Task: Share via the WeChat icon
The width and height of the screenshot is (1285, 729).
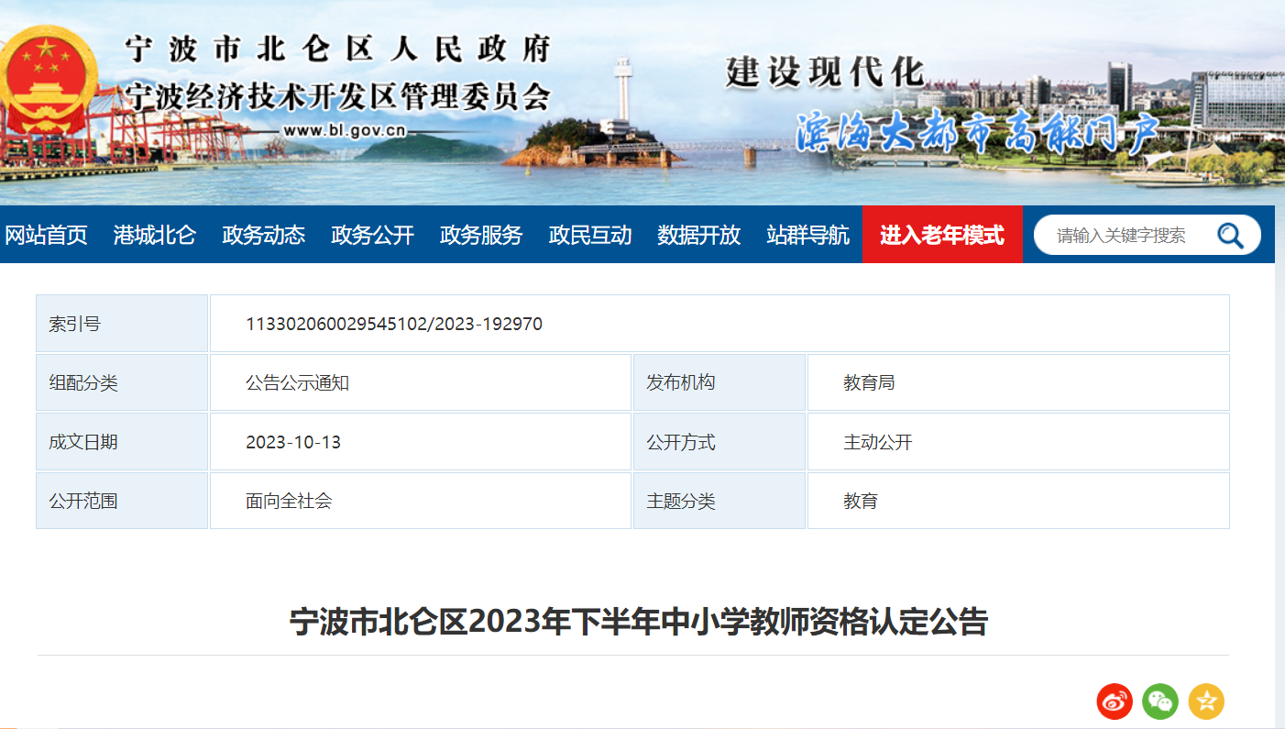Action: [x=1160, y=701]
